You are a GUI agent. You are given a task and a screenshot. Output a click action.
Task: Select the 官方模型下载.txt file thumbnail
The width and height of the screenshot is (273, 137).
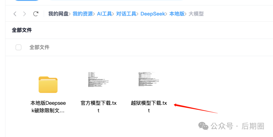[98, 80]
